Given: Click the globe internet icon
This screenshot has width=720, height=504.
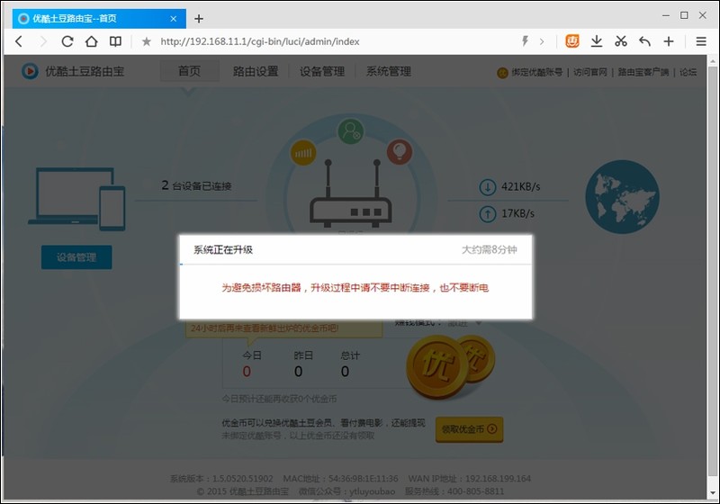Looking at the screenshot, I should (x=622, y=197).
